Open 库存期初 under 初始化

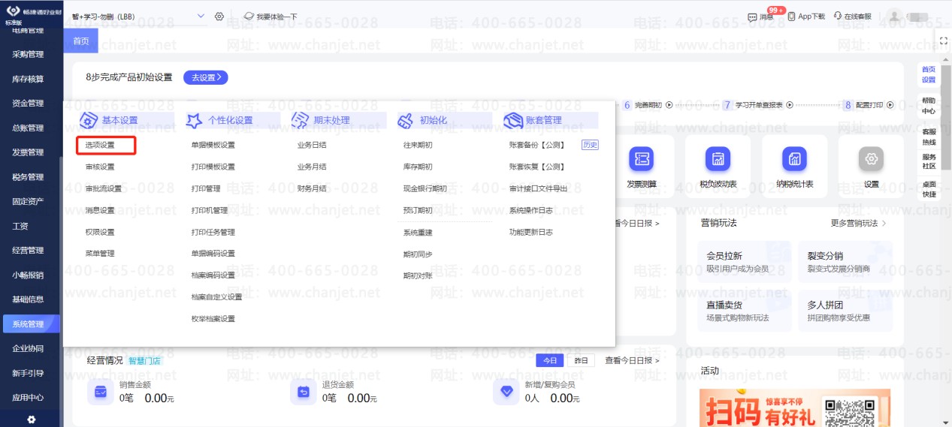tap(418, 167)
